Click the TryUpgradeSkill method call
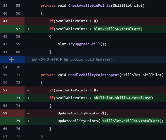166x140 pixels. coord(84,44)
